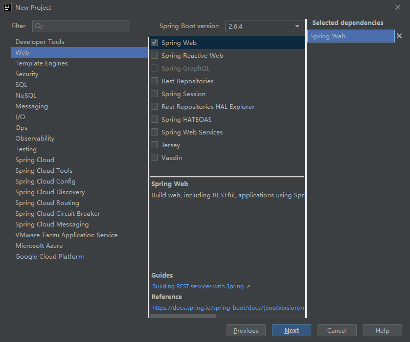Click the Spring Web description heading
Viewport: 410px width, 342px height.
tap(169, 184)
